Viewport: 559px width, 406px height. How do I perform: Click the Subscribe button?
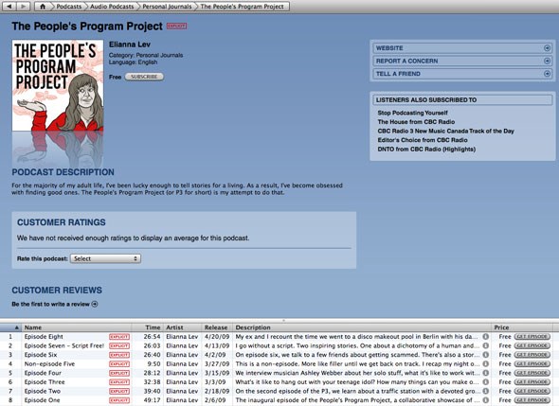(x=144, y=77)
